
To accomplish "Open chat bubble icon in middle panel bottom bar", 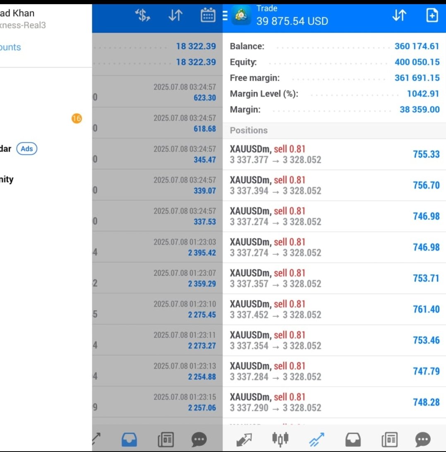I will click(x=199, y=440).
